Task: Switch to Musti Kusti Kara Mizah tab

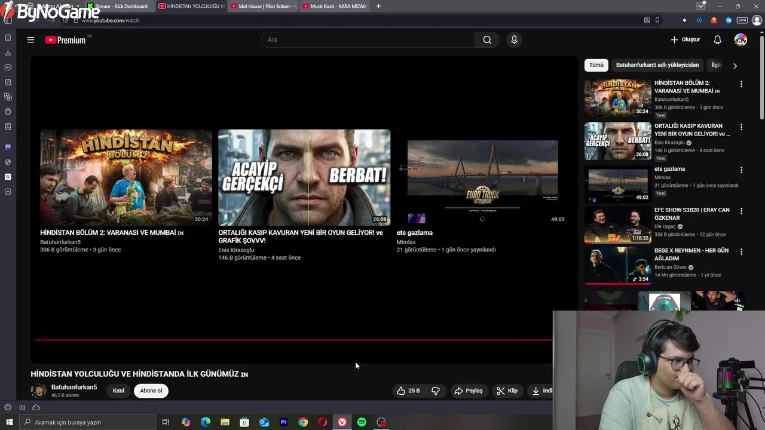Action: click(335, 6)
